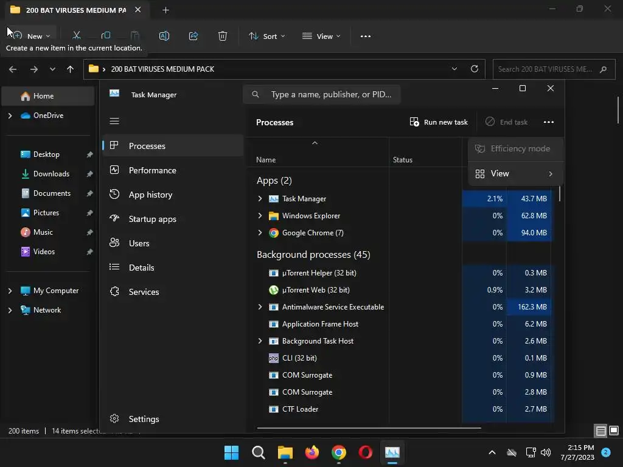Screen dimensions: 623x467
Task: Switch to Startup apps page
Action: (173, 219)
